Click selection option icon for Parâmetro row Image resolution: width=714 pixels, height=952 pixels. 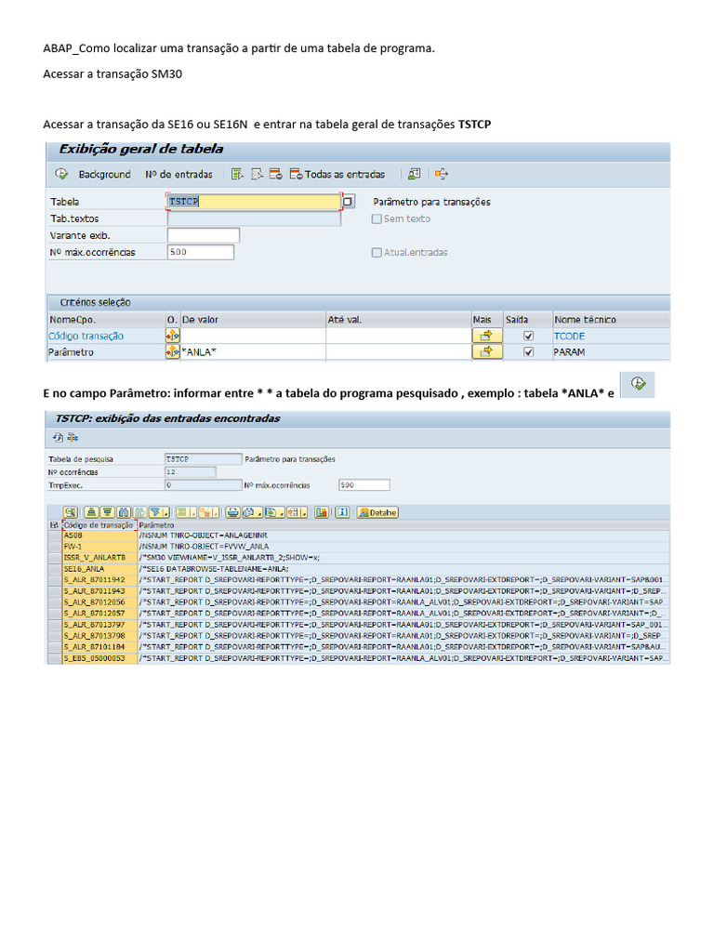pos(172,351)
